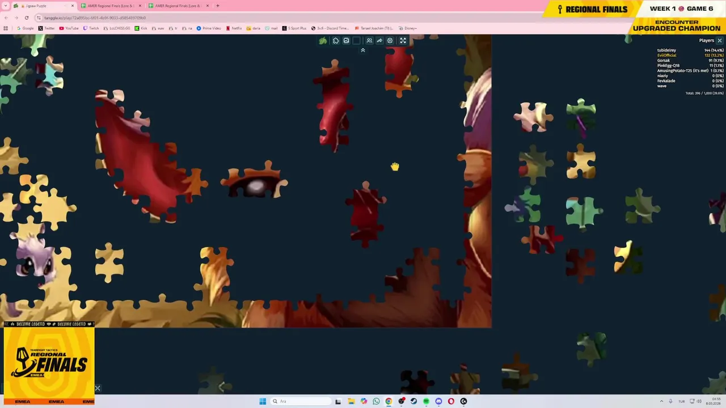
Task: Open the Windows Start menu
Action: click(263, 401)
